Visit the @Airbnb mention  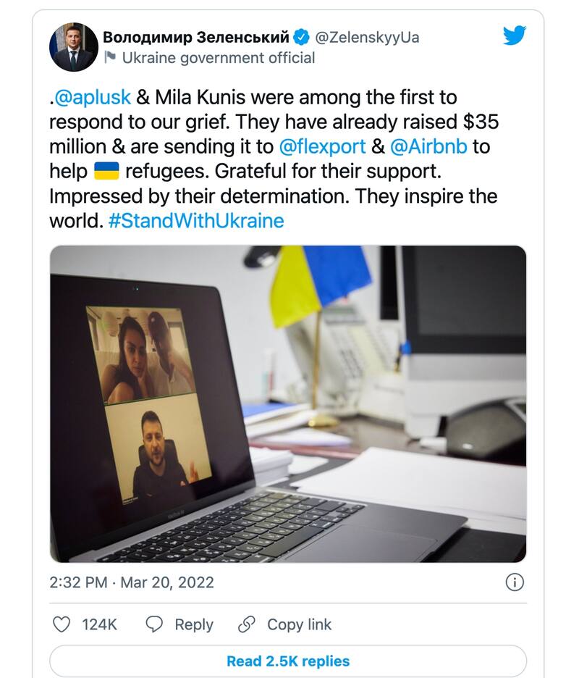[x=428, y=146]
